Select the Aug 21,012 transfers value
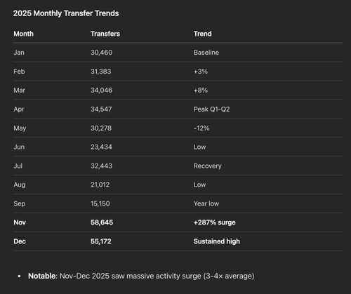Viewport: 351px width, 294px height. 100,185
